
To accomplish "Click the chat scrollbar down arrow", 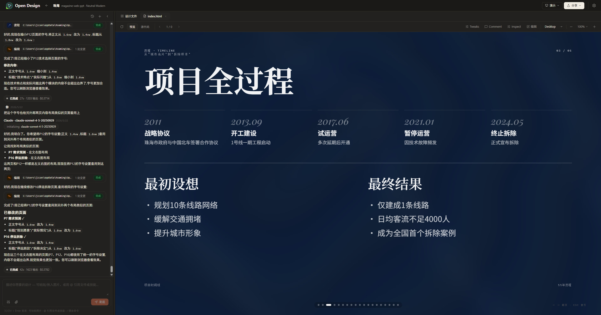I will point(111,275).
